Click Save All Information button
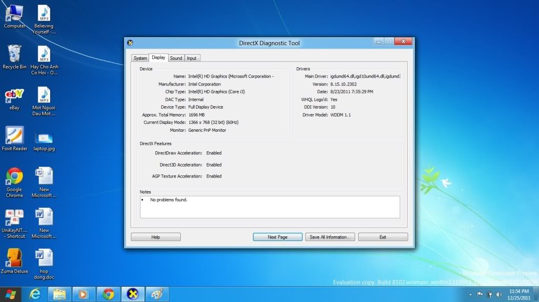539x302 pixels. pyautogui.click(x=330, y=237)
